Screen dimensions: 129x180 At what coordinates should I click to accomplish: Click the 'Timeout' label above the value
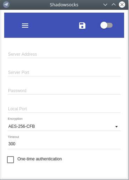[13, 137]
